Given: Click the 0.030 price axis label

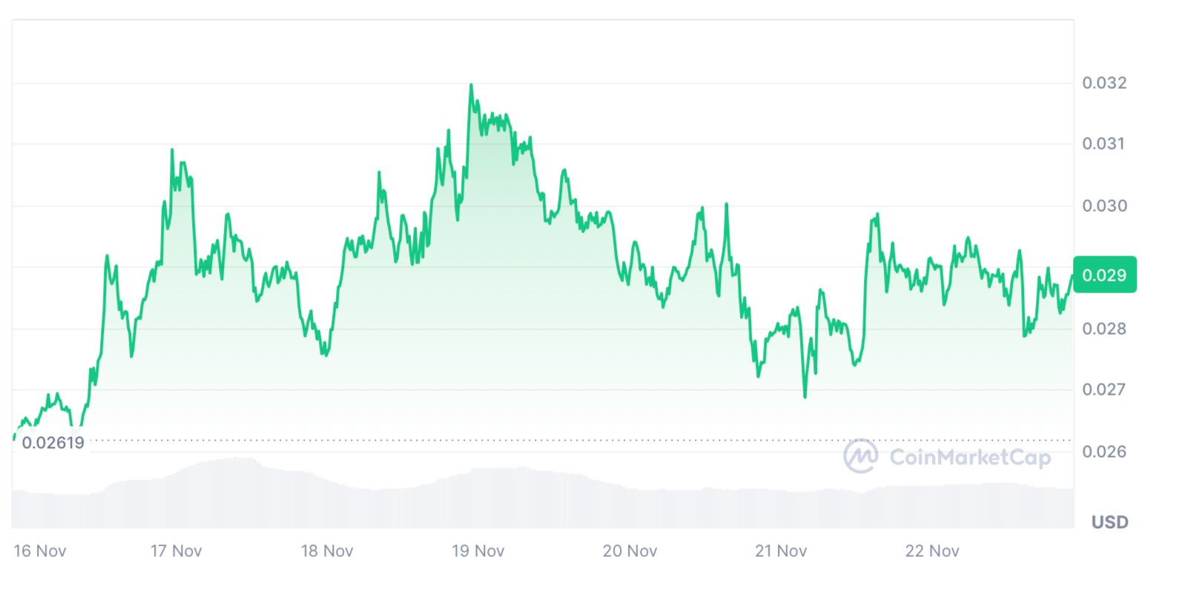Looking at the screenshot, I should point(1104,206).
